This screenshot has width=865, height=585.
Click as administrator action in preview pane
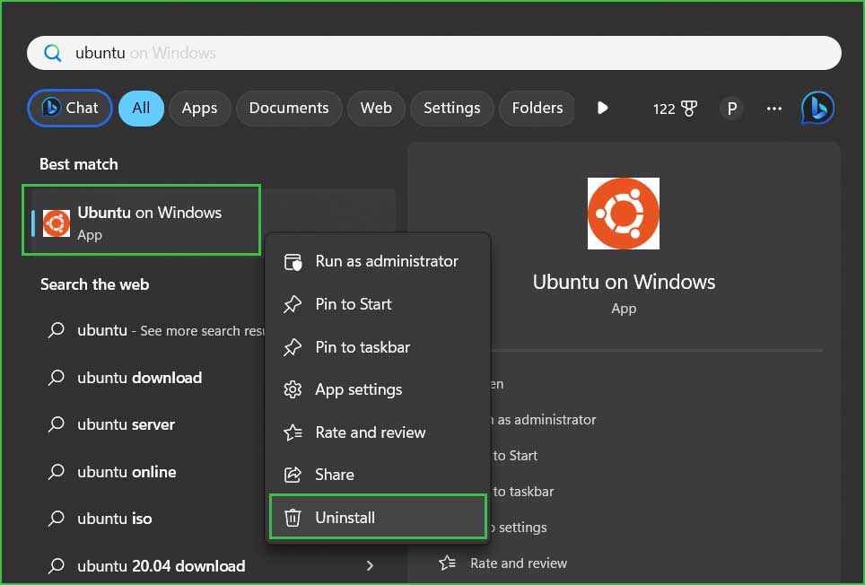pos(544,420)
